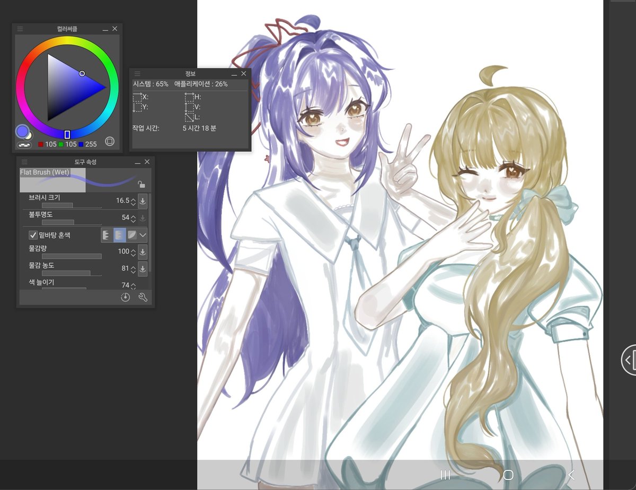Click the H: width icon in info panel
Screen dimensions: 636x490
[189, 97]
